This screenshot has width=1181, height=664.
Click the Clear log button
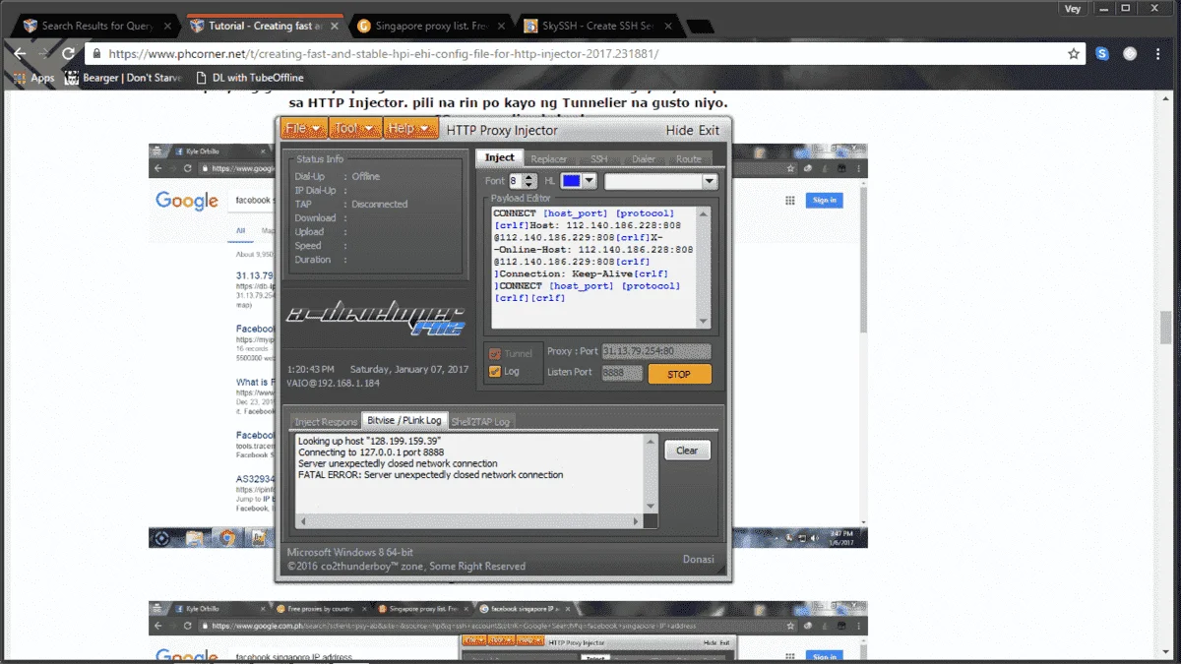point(687,451)
